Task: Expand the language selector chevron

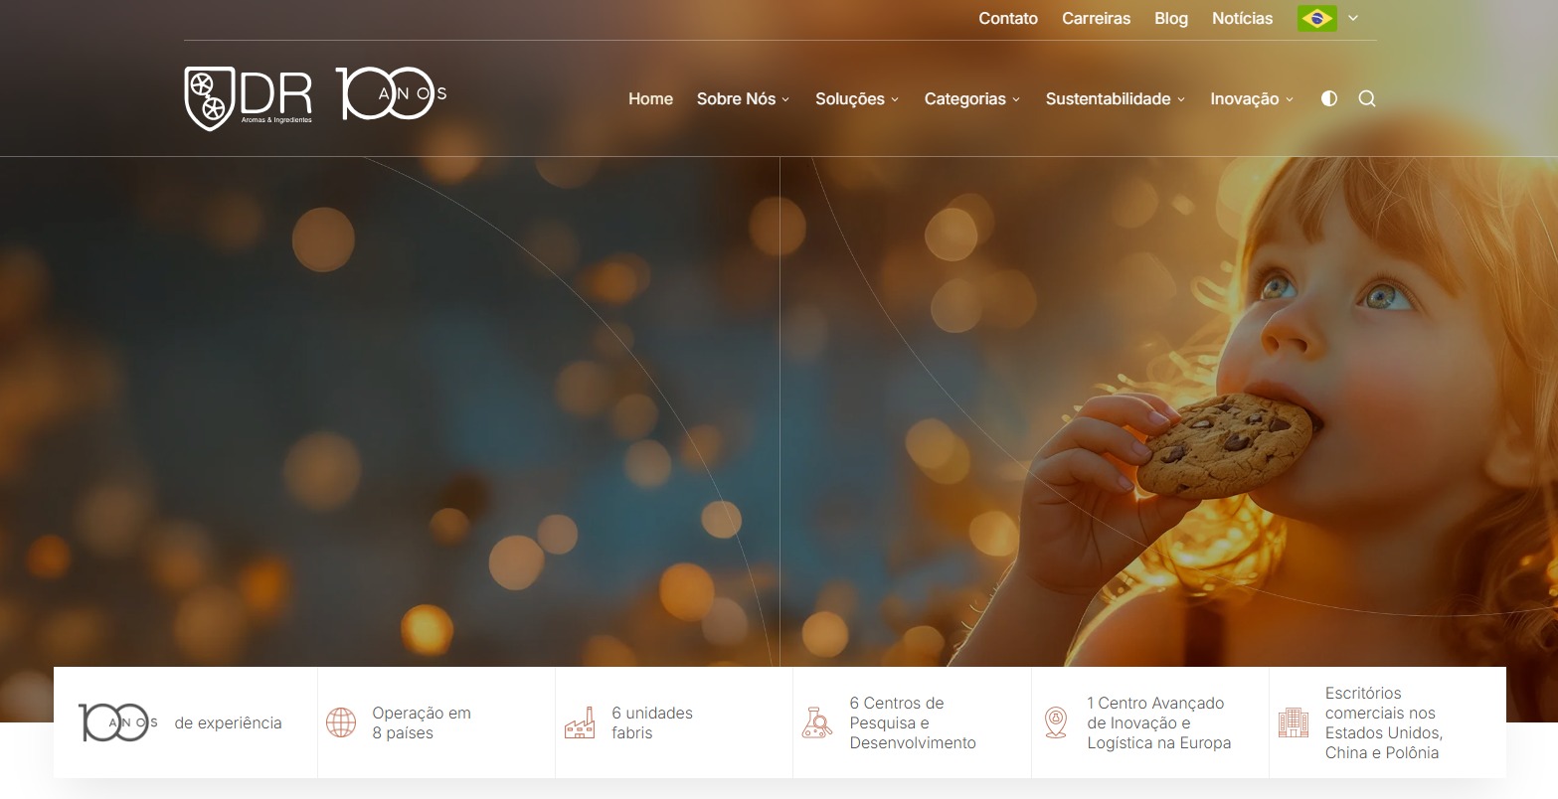Action: point(1353,18)
